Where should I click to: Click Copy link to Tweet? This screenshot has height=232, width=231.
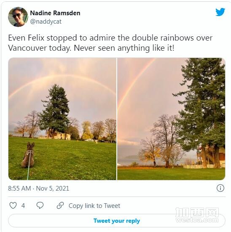point(94,206)
